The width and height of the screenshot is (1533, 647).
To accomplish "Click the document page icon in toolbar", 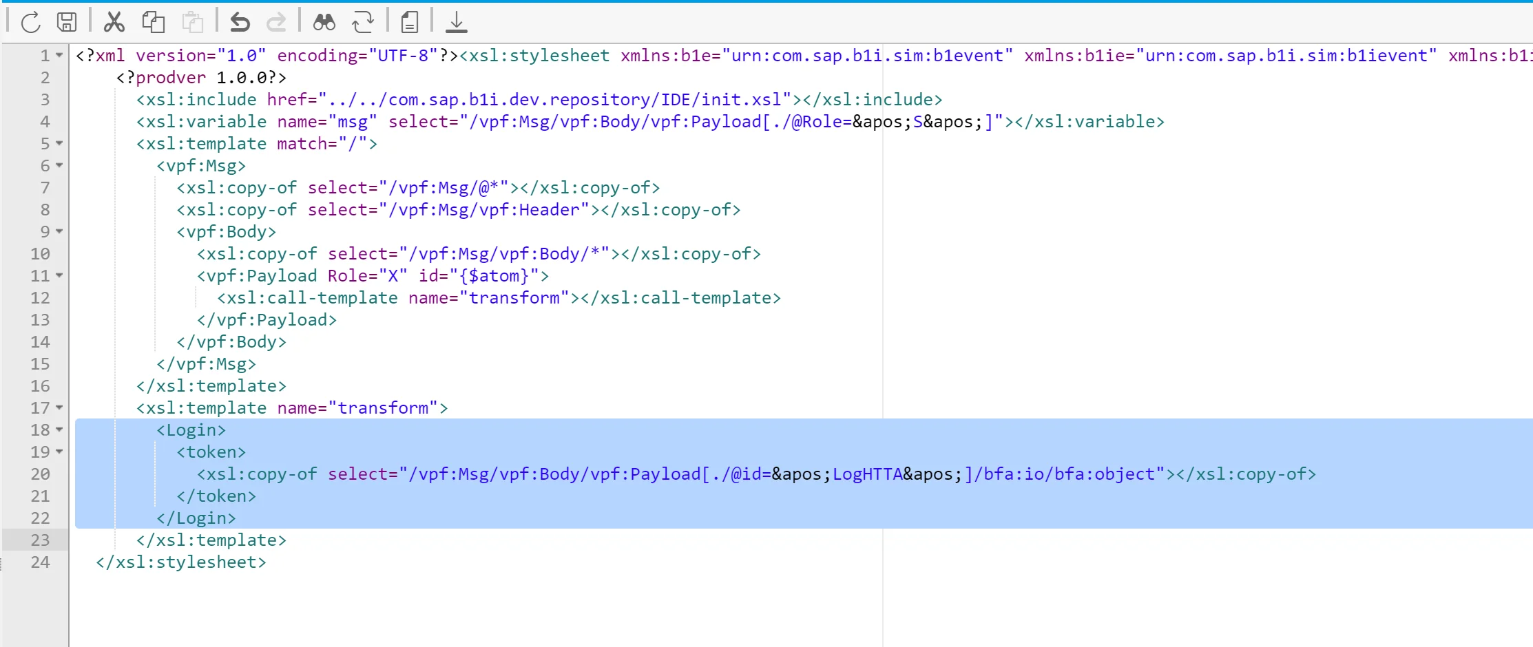I will tap(410, 22).
